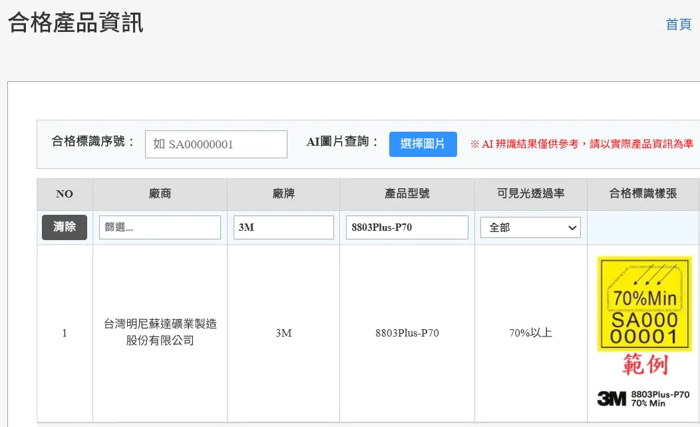Image resolution: width=700 pixels, height=427 pixels.
Task: Open the 可見光透過率 dropdown showing 全部
Action: (530, 227)
